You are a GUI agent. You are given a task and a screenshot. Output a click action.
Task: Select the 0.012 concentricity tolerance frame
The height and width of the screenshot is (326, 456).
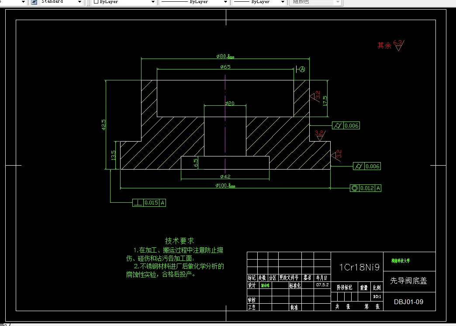tap(366, 188)
